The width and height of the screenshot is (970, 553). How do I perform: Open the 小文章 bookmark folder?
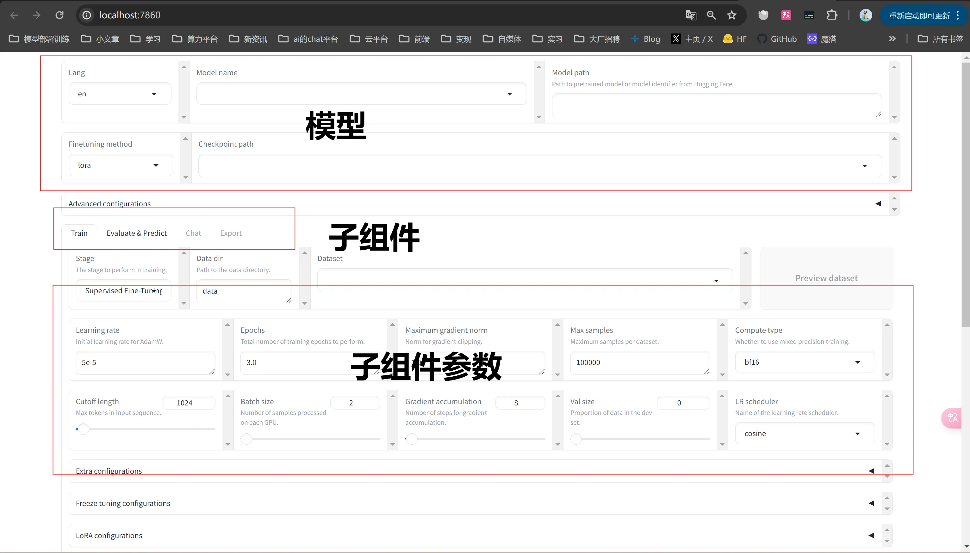[100, 39]
